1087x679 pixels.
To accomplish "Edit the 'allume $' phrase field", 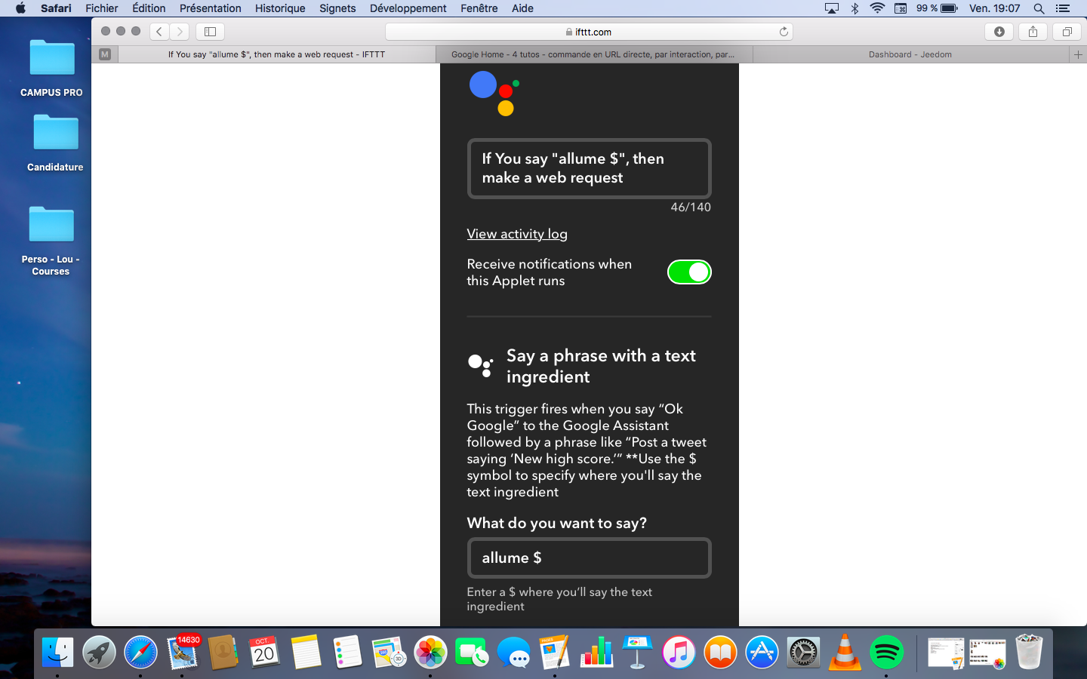I will pos(590,558).
